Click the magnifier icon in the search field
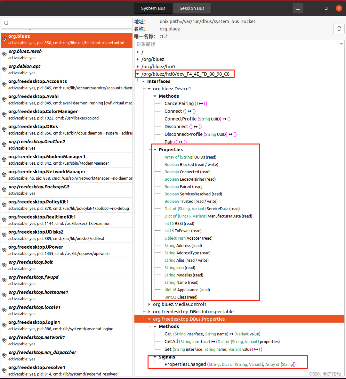 pos(6,23)
